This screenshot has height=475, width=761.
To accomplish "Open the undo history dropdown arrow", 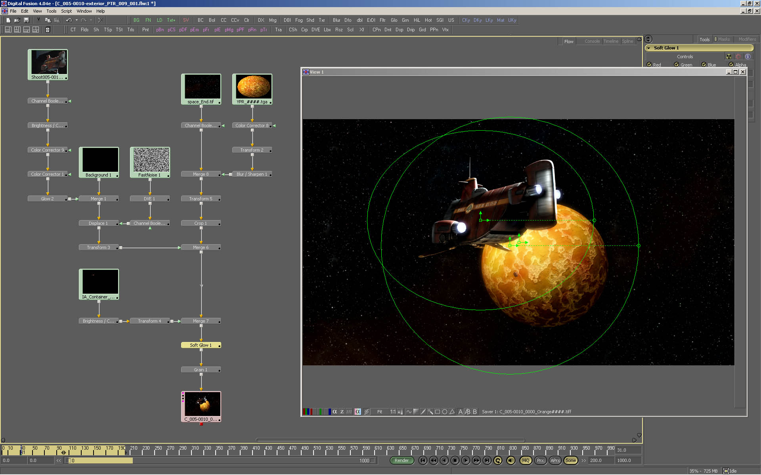I will [x=76, y=20].
